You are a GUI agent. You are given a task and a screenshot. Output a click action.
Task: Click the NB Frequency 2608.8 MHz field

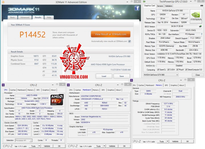point(181,97)
